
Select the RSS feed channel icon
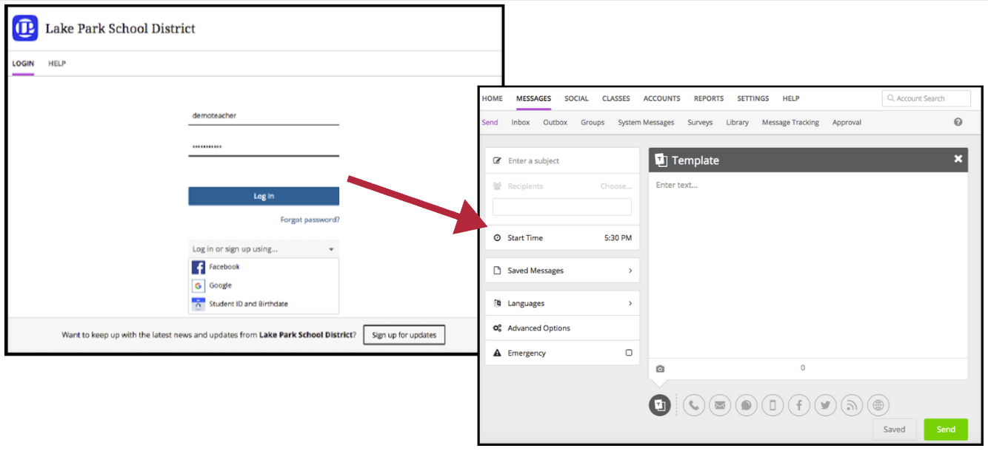click(852, 405)
